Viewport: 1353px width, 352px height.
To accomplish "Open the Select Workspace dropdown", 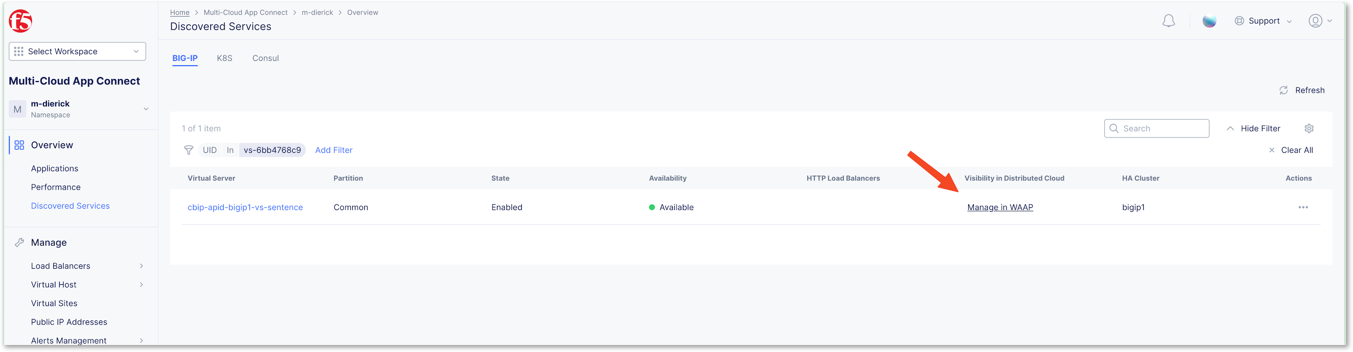I will click(77, 51).
